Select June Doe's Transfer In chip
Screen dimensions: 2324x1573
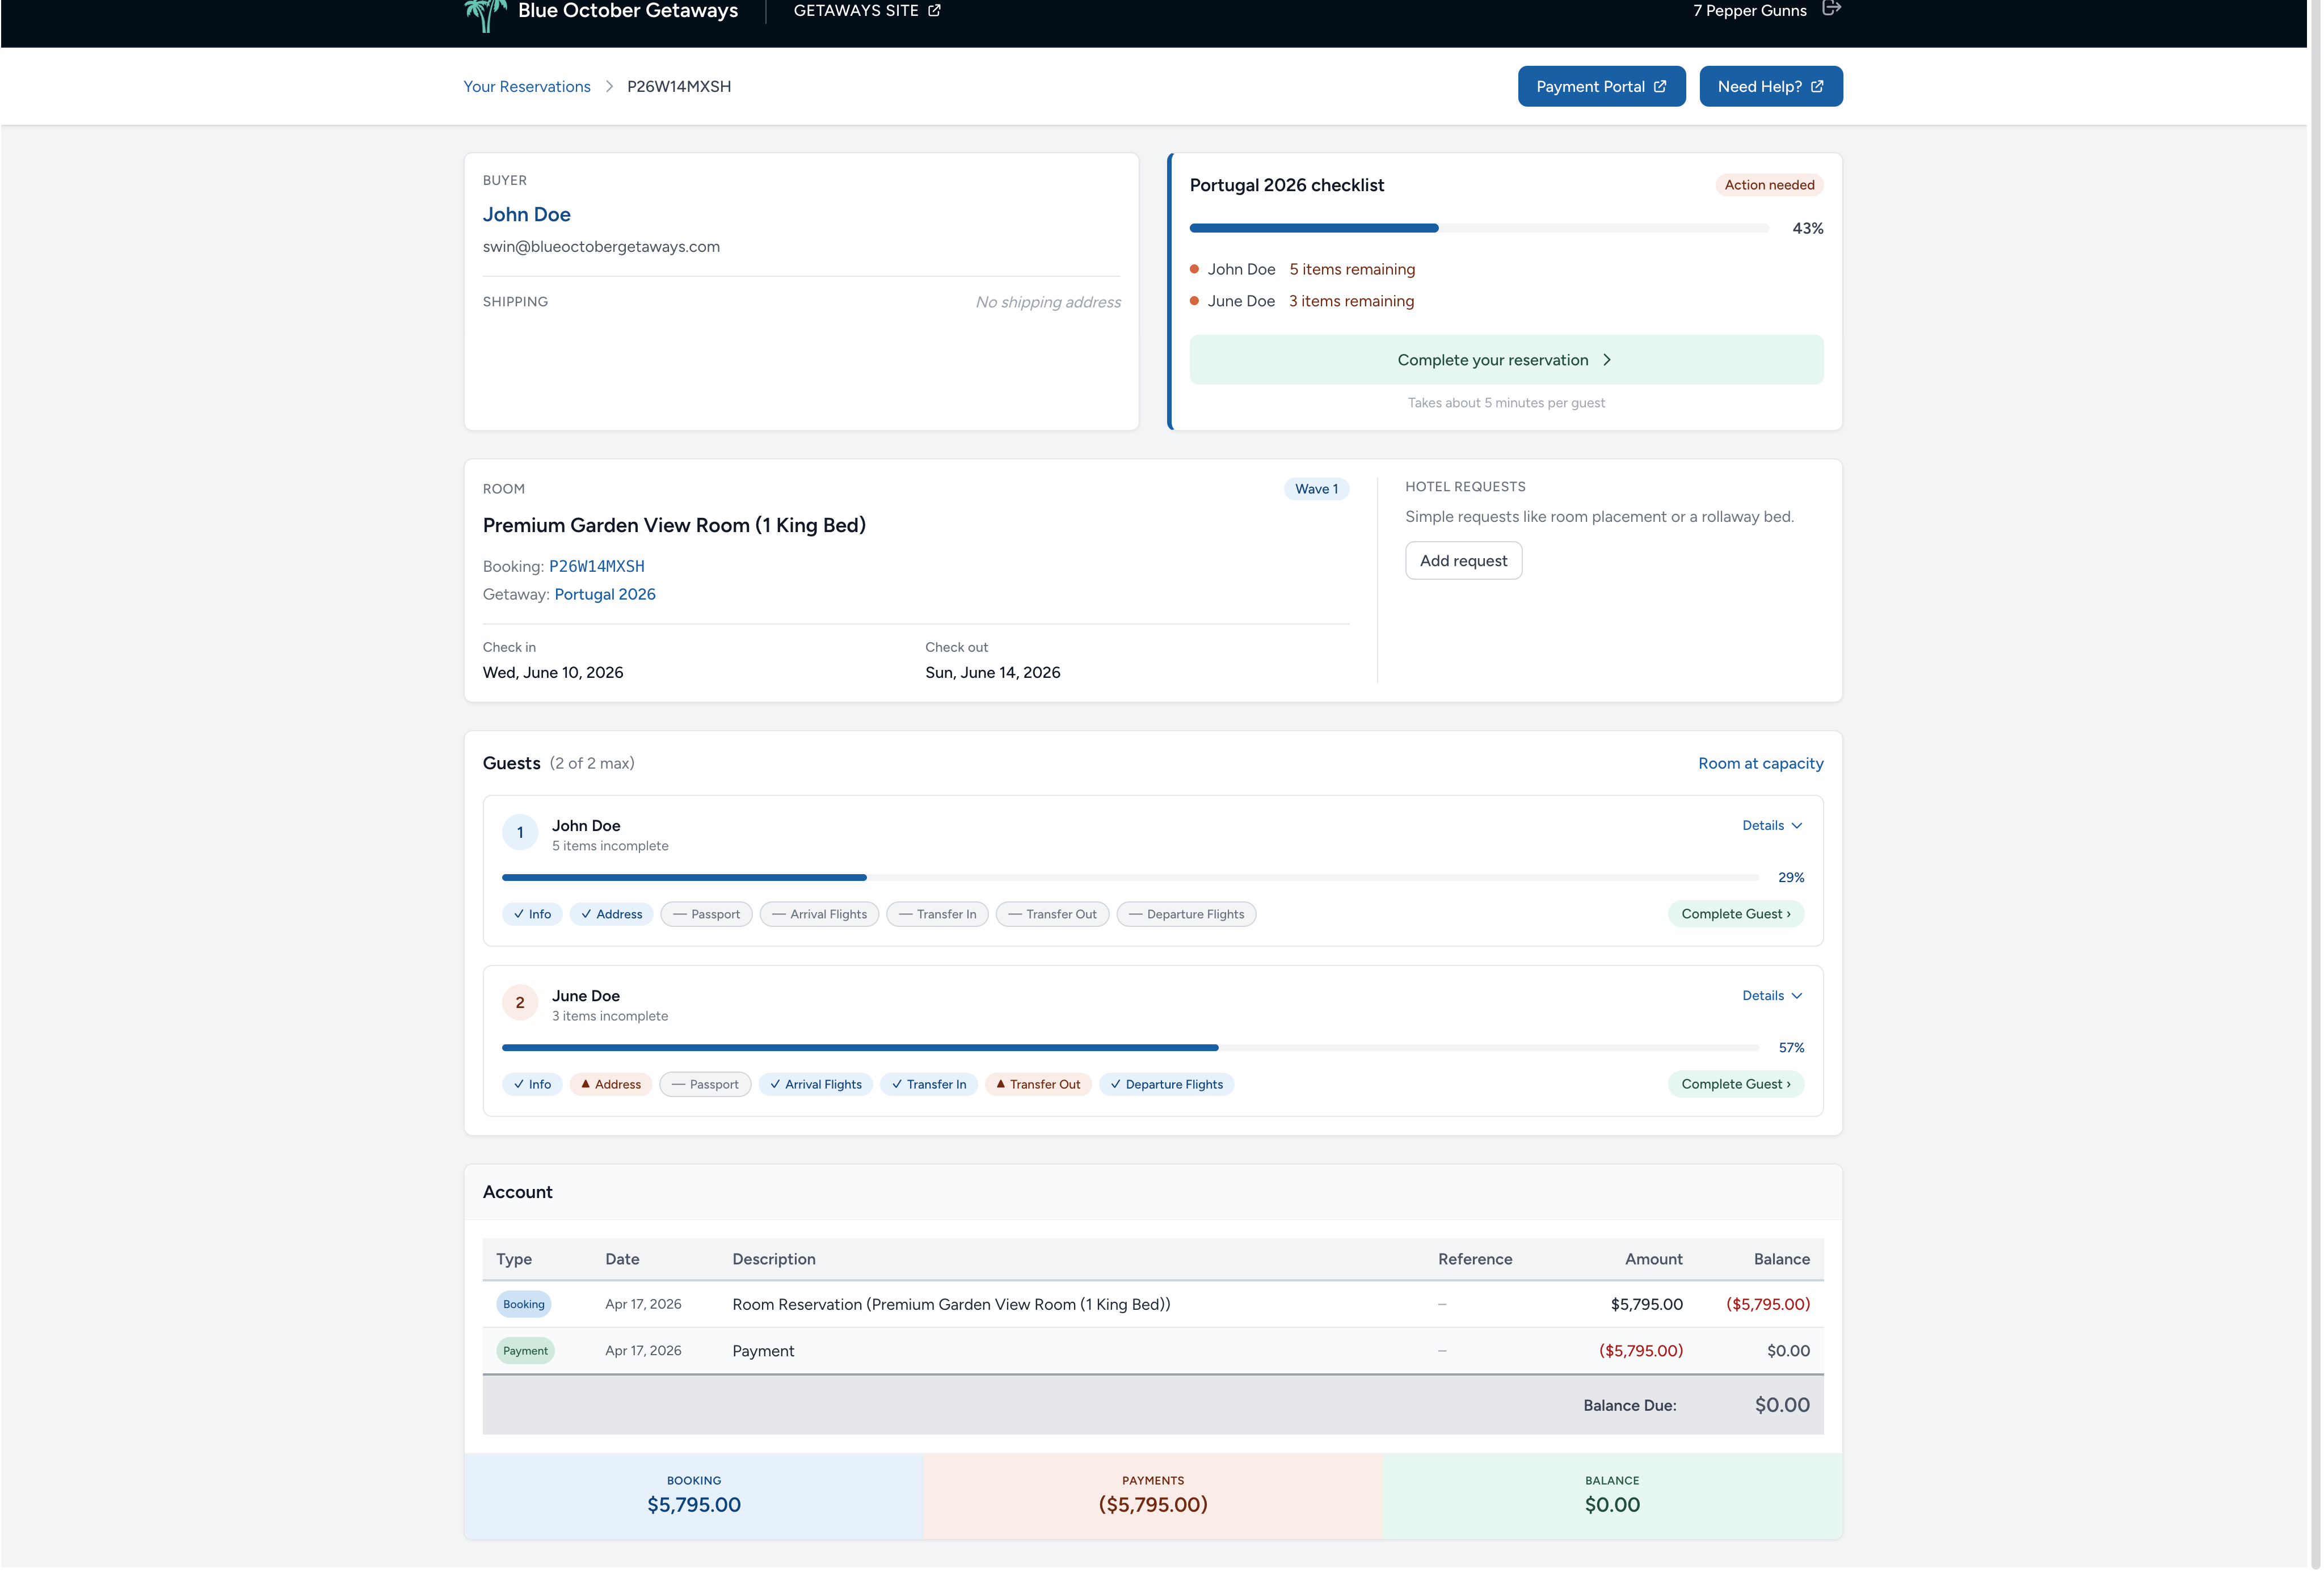(928, 1084)
